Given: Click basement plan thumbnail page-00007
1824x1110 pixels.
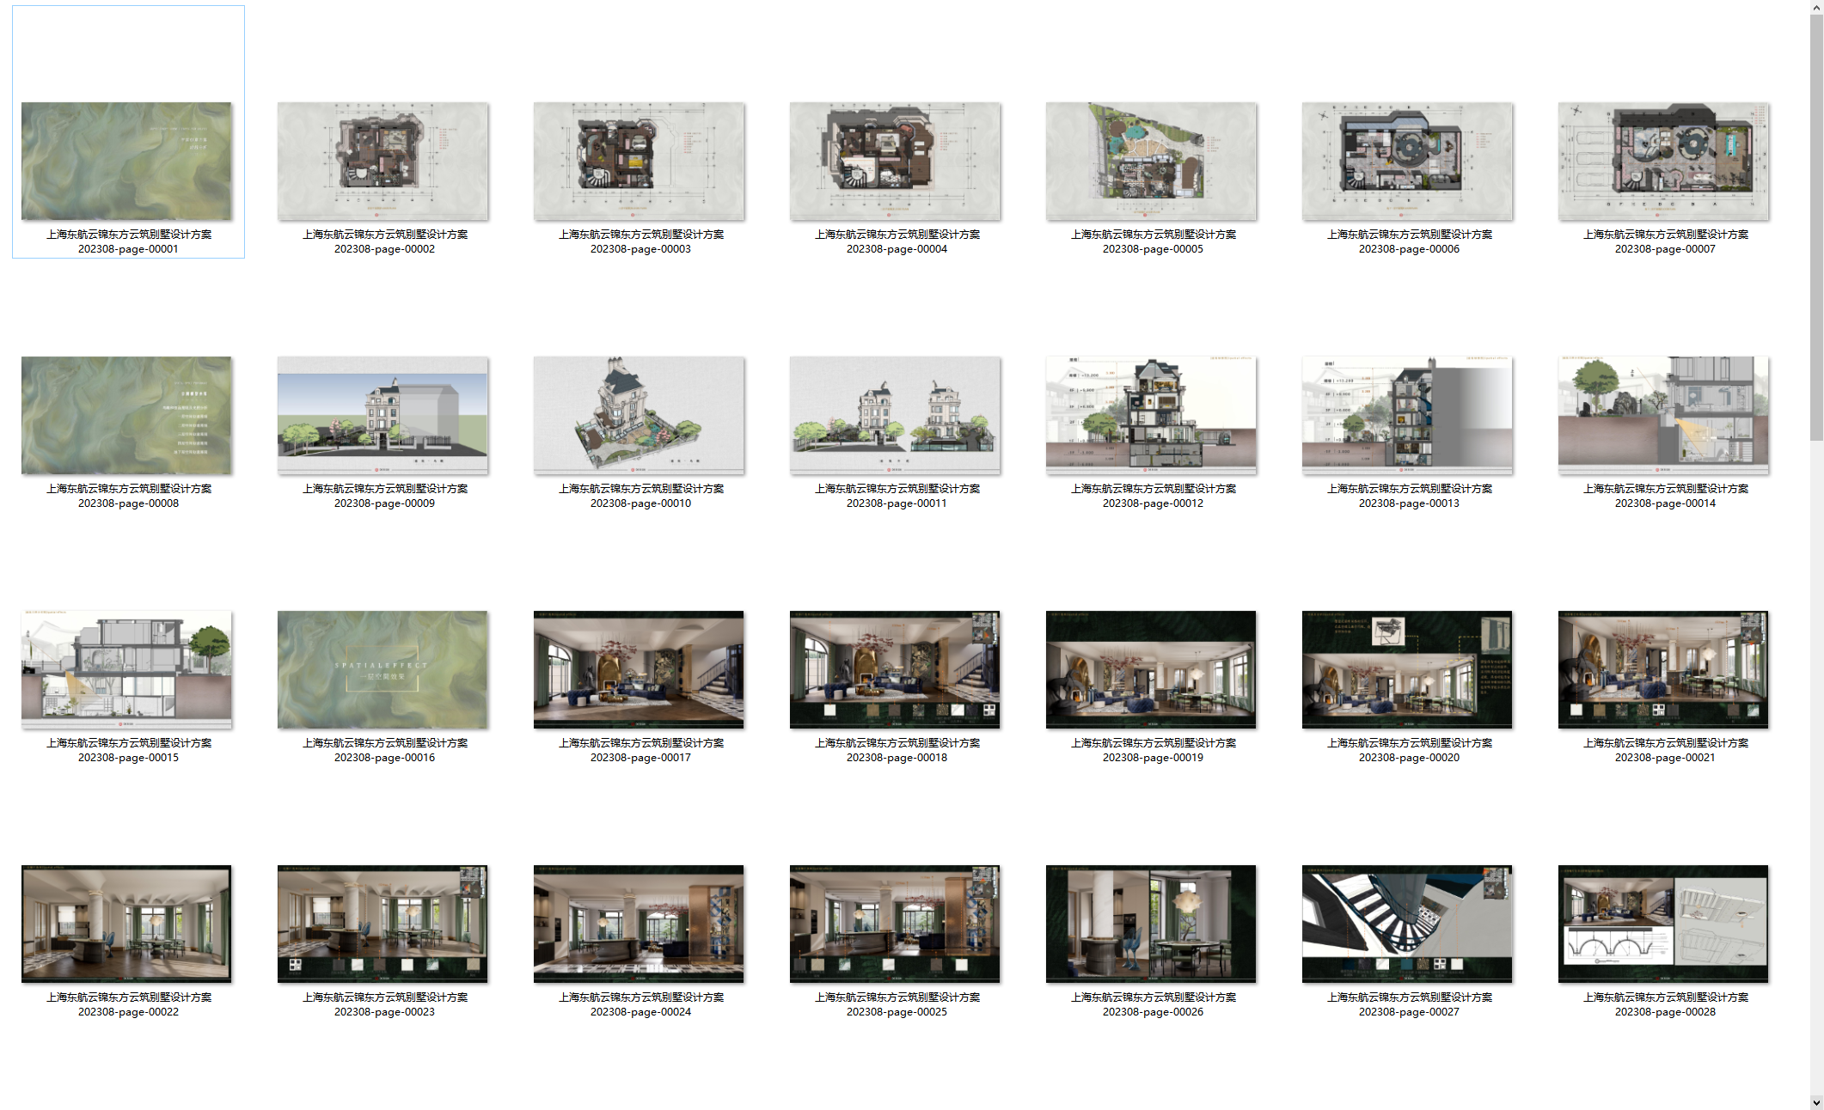Looking at the screenshot, I should [x=1663, y=161].
